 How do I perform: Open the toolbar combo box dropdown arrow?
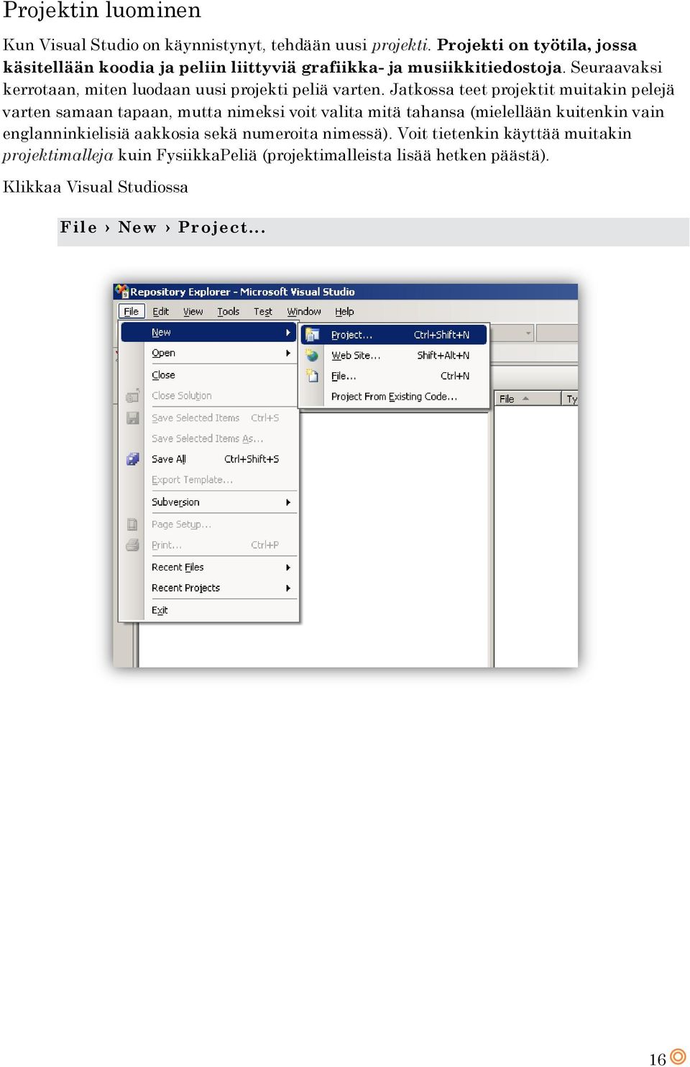pos(529,333)
